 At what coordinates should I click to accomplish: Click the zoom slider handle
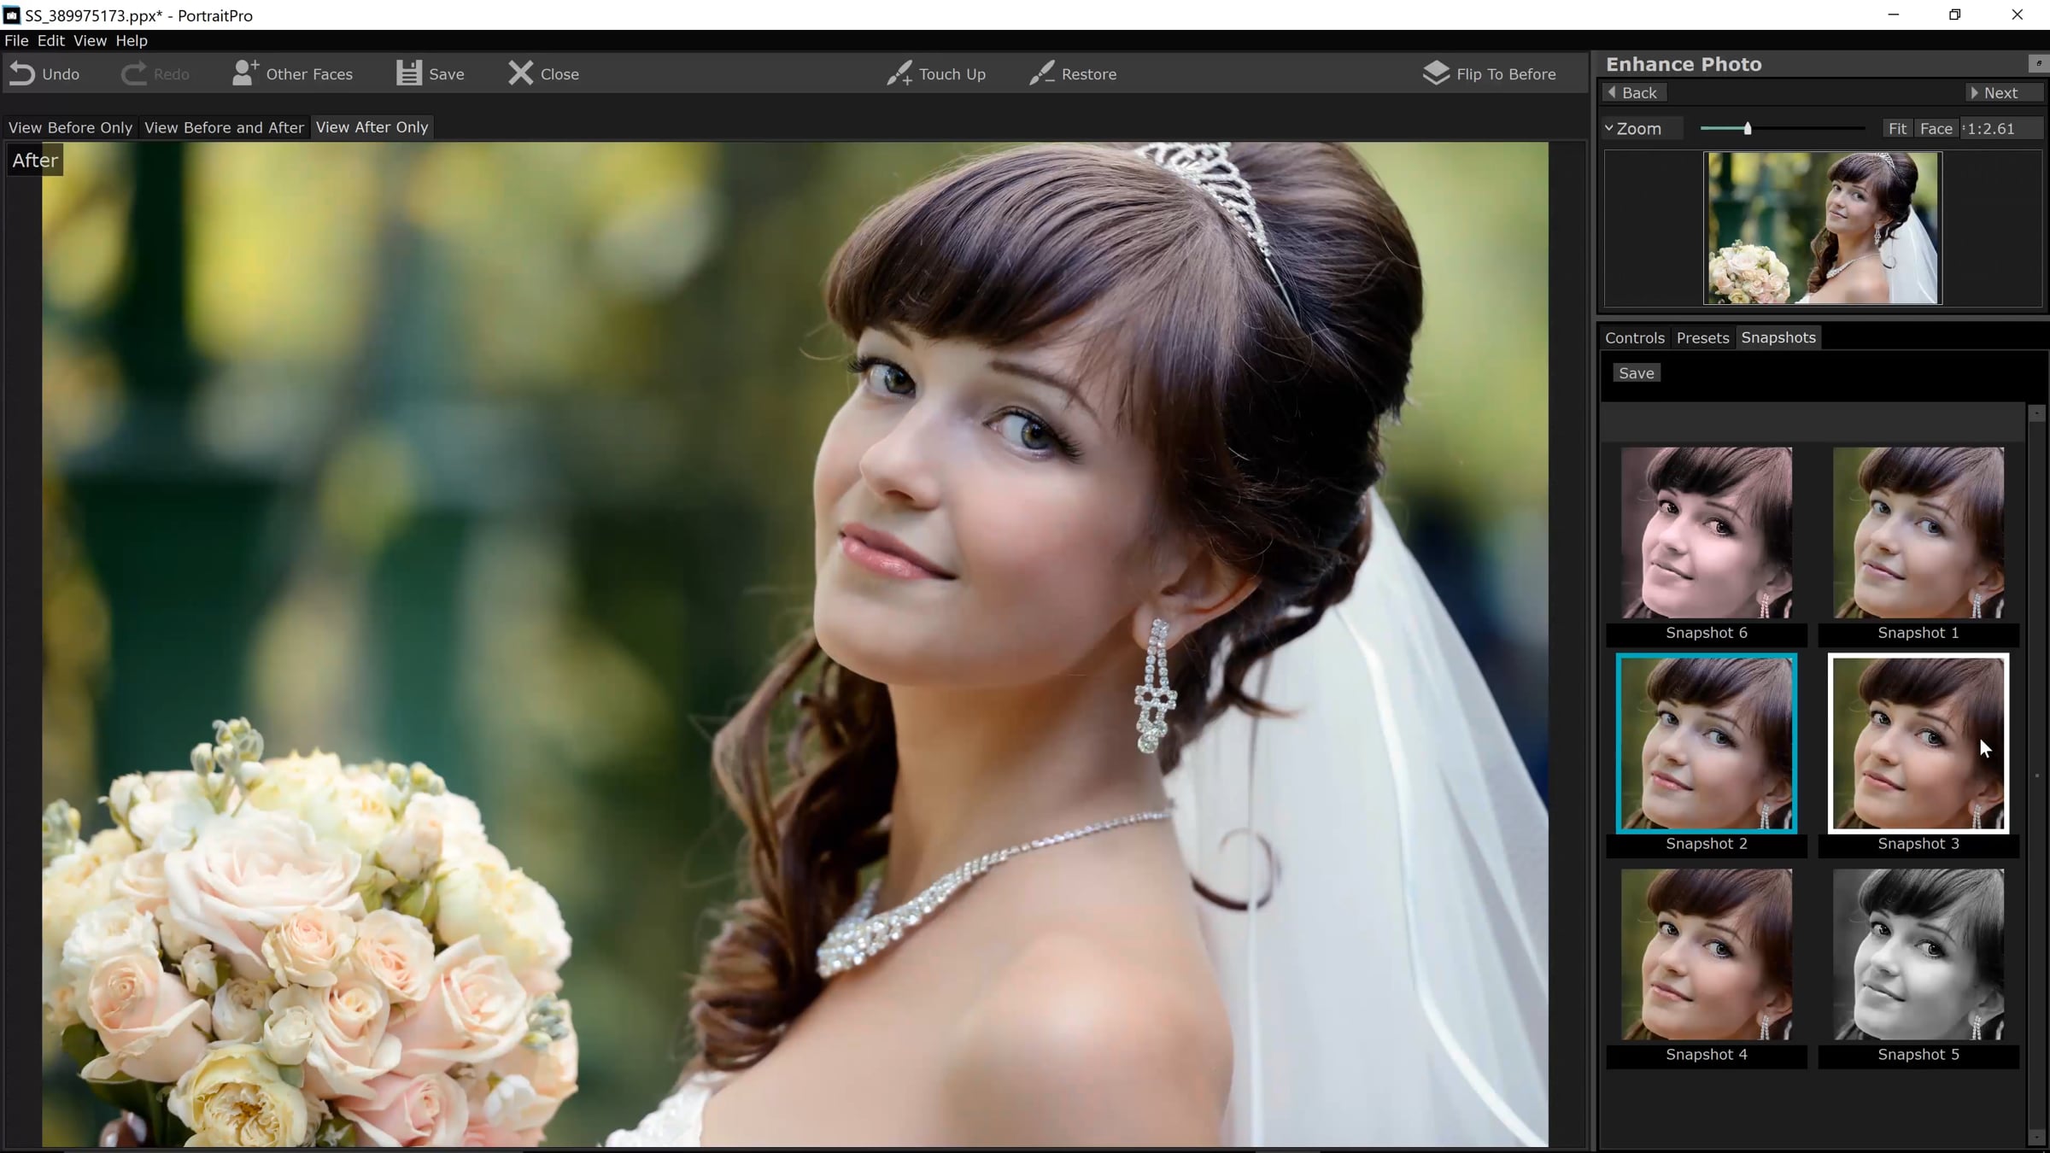(x=1747, y=128)
